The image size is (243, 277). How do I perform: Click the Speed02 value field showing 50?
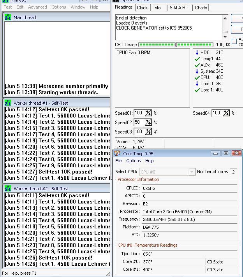139,122
